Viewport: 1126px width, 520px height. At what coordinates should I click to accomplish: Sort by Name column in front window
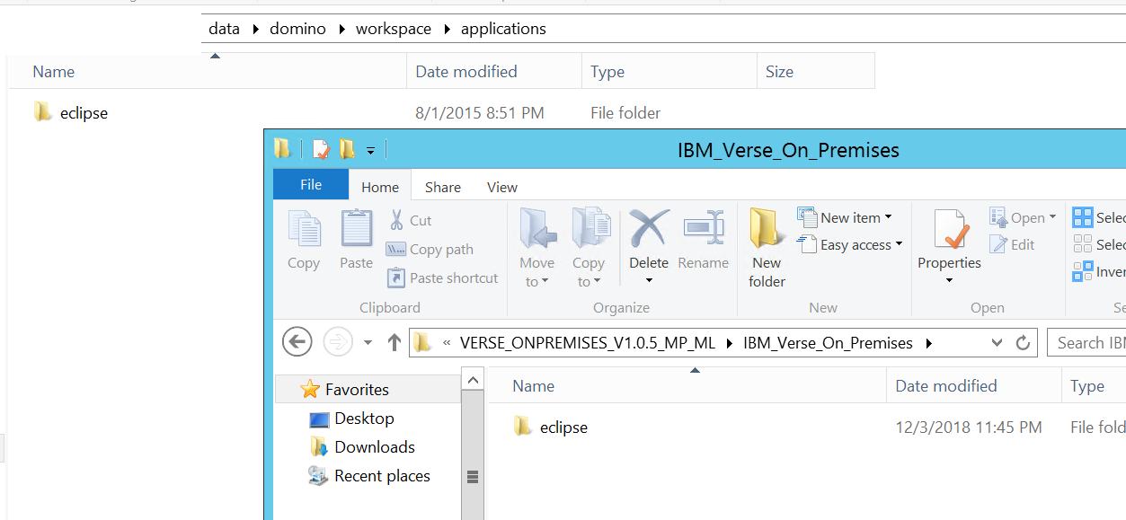(x=687, y=386)
